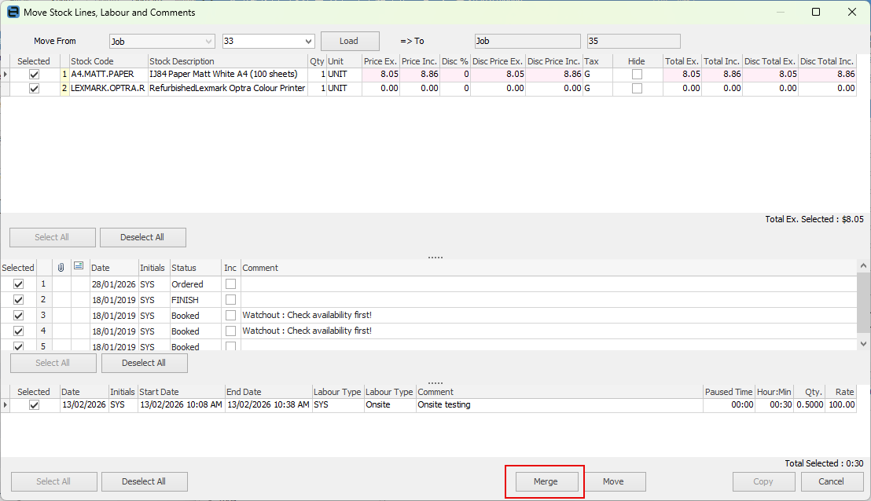Click Cancel to close the dialog
Screen dimensions: 871x501
tap(832, 481)
